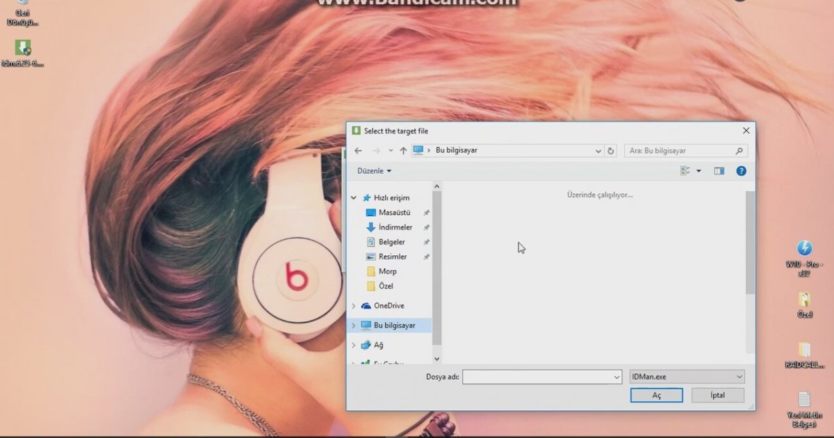Click the search magnifier icon
Screen dimensions: 834x438
click(x=739, y=151)
